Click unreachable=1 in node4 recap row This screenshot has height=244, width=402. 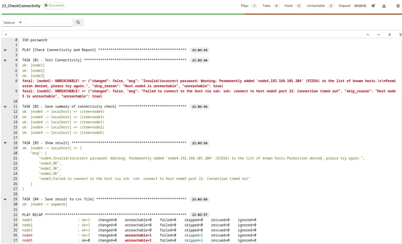[x=138, y=235]
